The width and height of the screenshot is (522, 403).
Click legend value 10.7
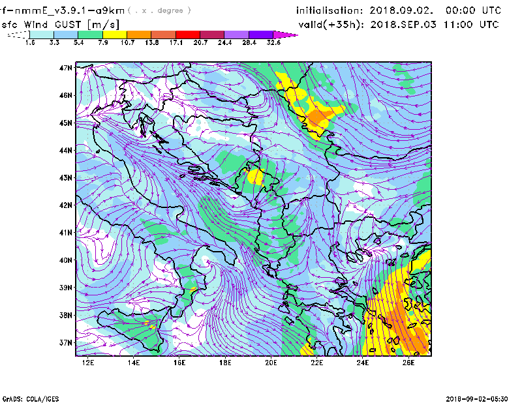click(x=127, y=42)
